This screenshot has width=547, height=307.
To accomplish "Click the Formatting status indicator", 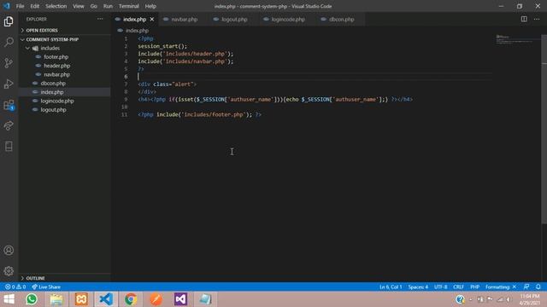I will 500,287.
